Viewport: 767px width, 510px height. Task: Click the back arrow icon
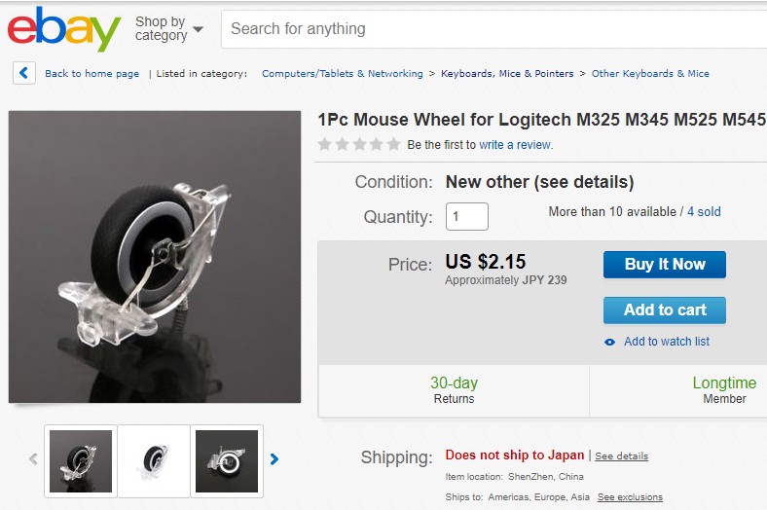pos(24,73)
